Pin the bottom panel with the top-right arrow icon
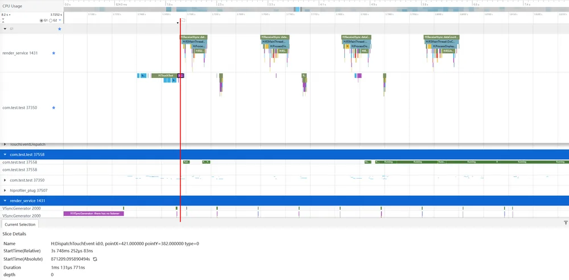 (x=566, y=223)
